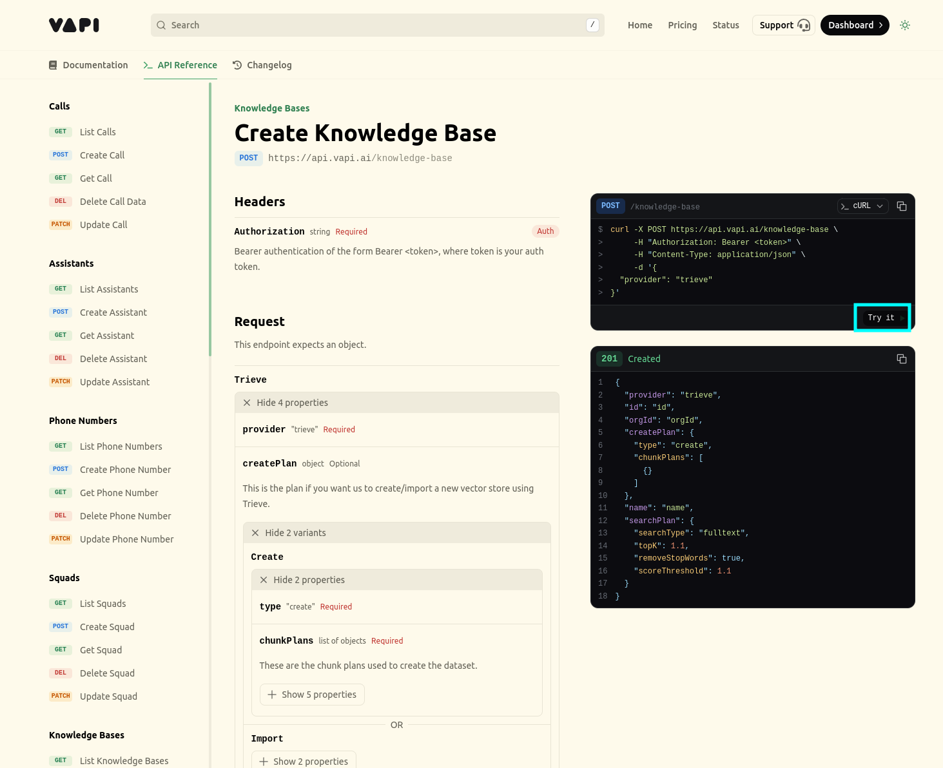This screenshot has width=943, height=768.
Task: Click the VAPI logo
Action: (74, 25)
